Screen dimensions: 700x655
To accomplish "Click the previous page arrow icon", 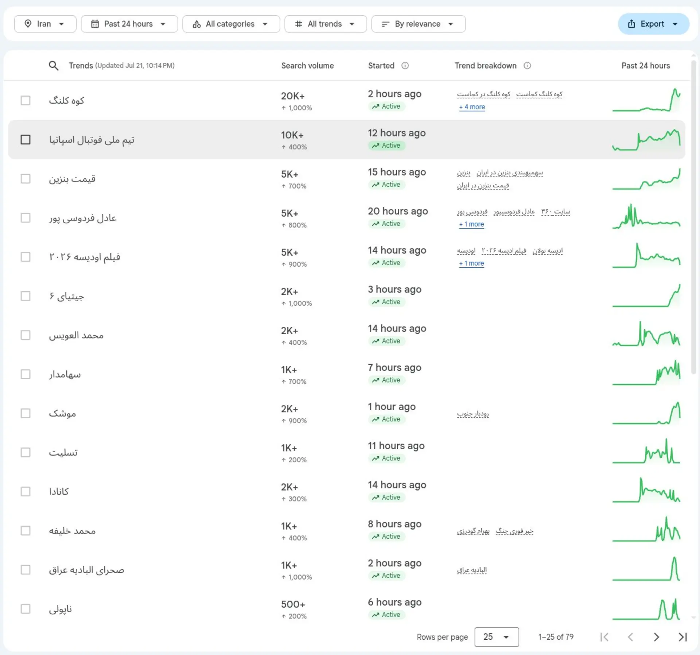I will pyautogui.click(x=630, y=637).
